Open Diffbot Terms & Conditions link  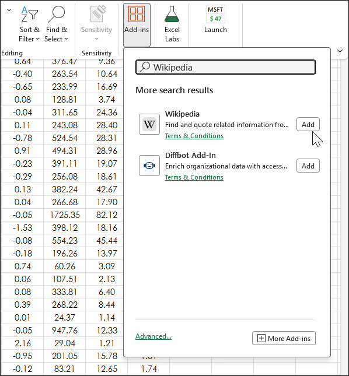(194, 177)
